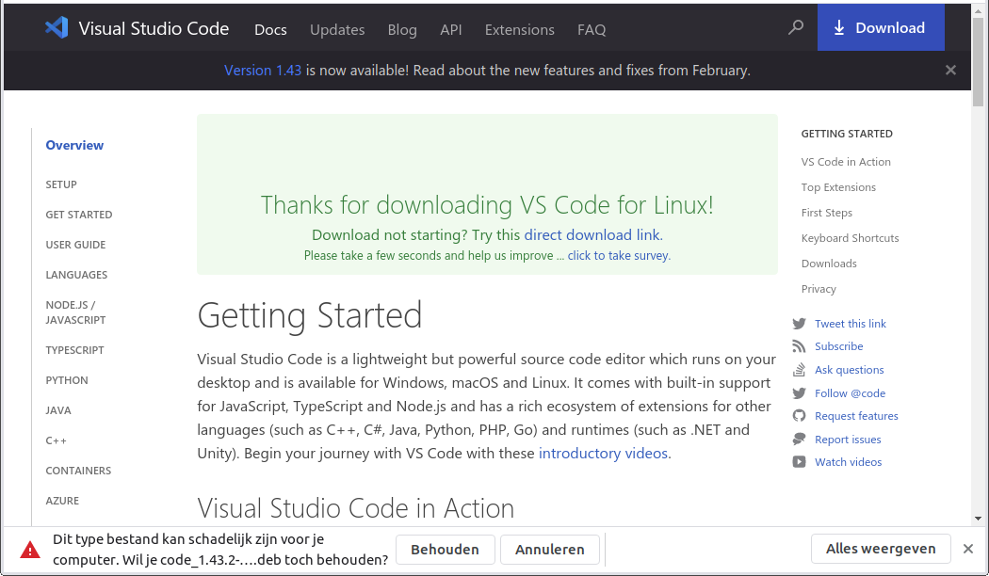Click the blue Download button
Image resolution: width=989 pixels, height=576 pixels.
coord(881,27)
